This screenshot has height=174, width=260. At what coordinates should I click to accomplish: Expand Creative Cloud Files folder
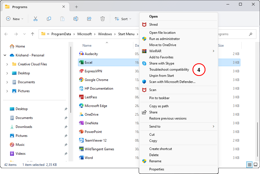tap(7, 64)
